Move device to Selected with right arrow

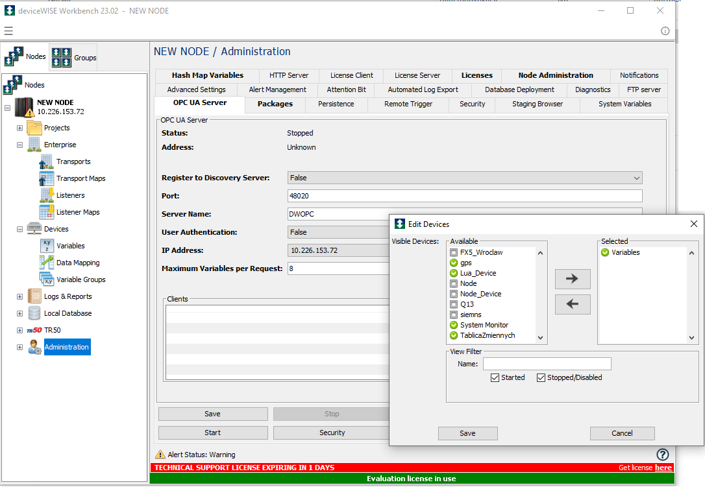[x=573, y=279]
